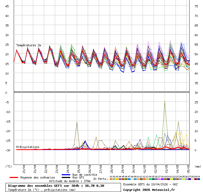203x192 pixels.
Task: Click the blue Run de contrôle legend line
Action: [x=66, y=175]
